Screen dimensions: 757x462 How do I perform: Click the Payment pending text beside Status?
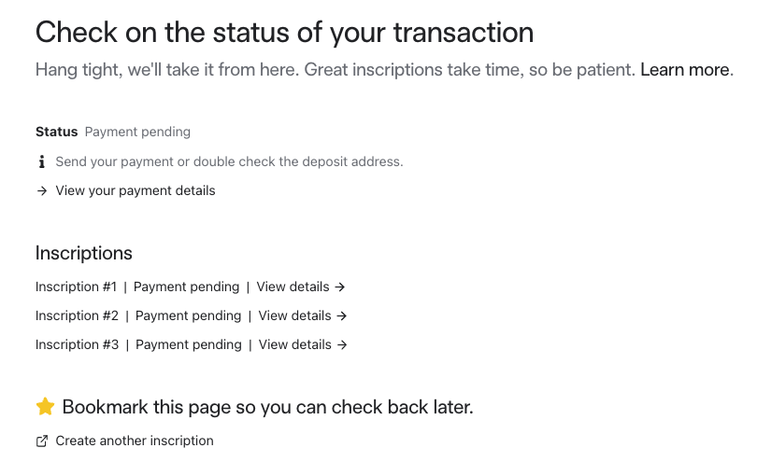(x=137, y=132)
